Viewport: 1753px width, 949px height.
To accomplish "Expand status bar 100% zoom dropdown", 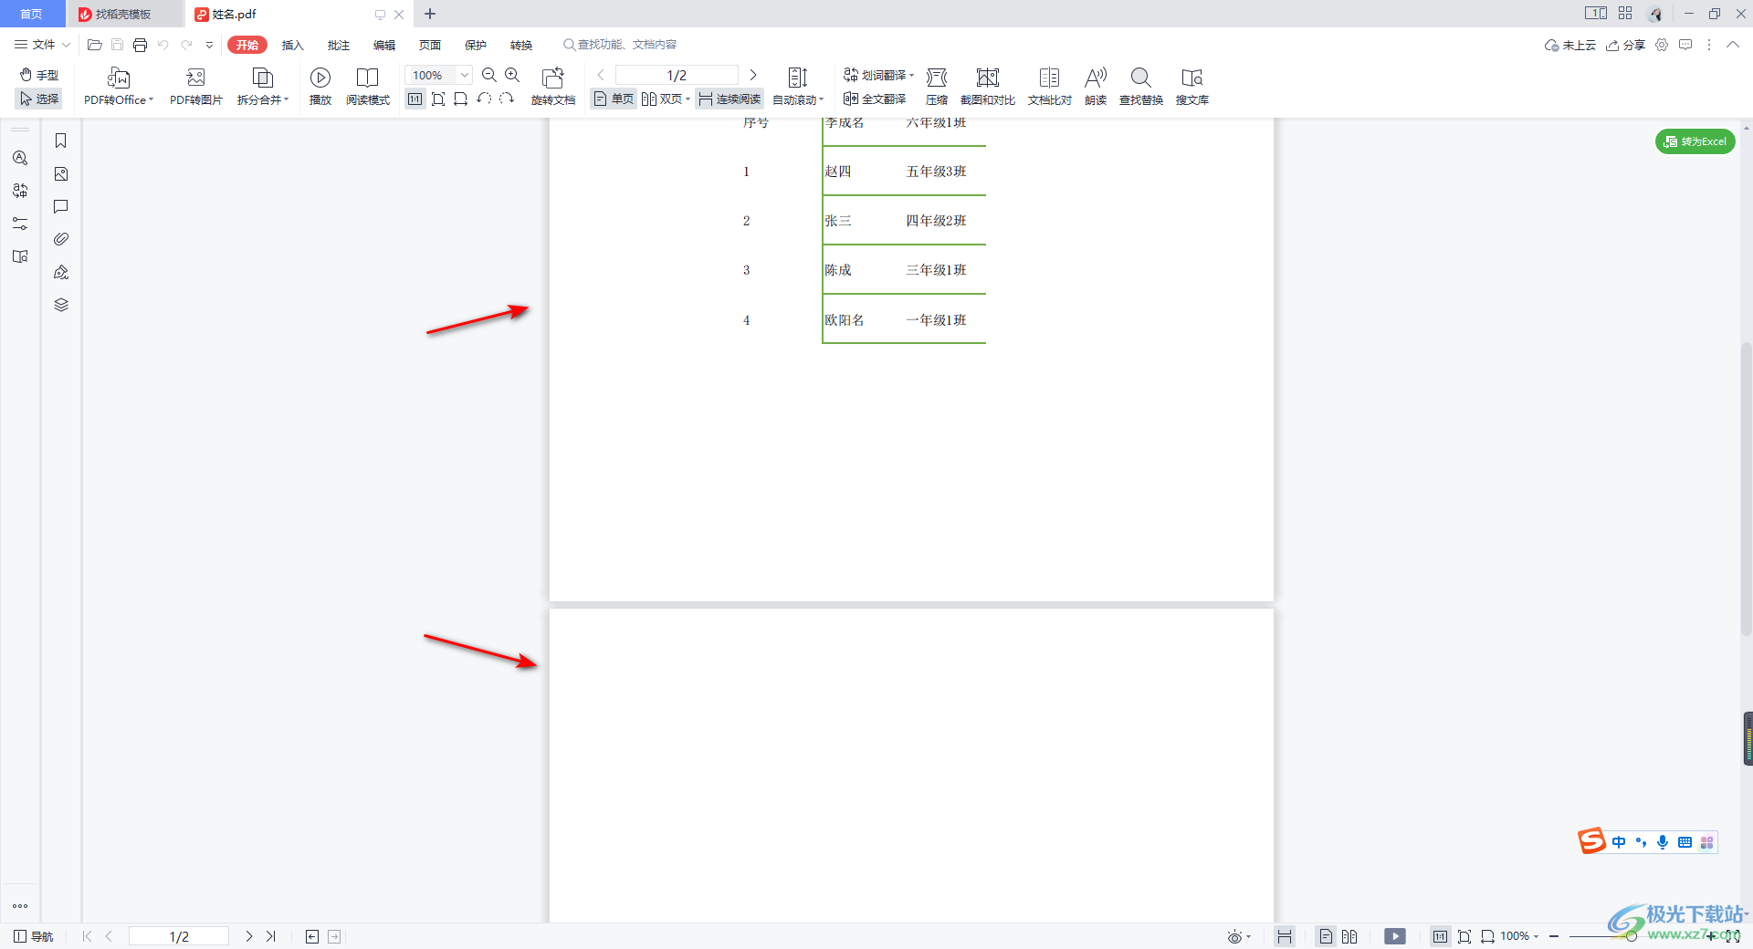I will pyautogui.click(x=1536, y=936).
